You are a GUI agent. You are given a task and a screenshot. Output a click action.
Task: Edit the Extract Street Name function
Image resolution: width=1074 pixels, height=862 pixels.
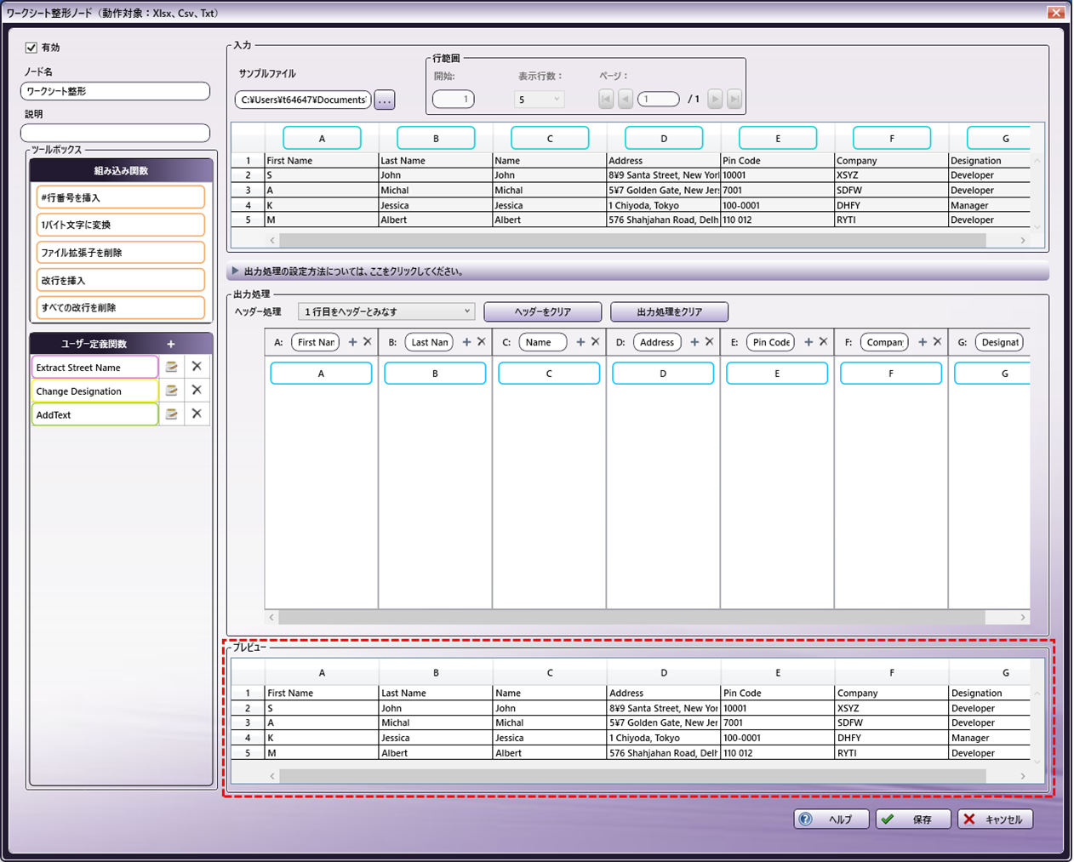(x=171, y=367)
